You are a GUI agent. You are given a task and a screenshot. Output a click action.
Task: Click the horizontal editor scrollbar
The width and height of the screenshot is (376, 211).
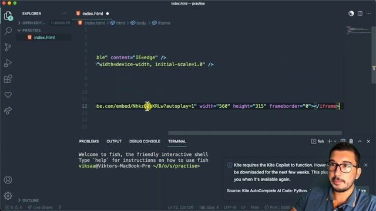pos(254,133)
